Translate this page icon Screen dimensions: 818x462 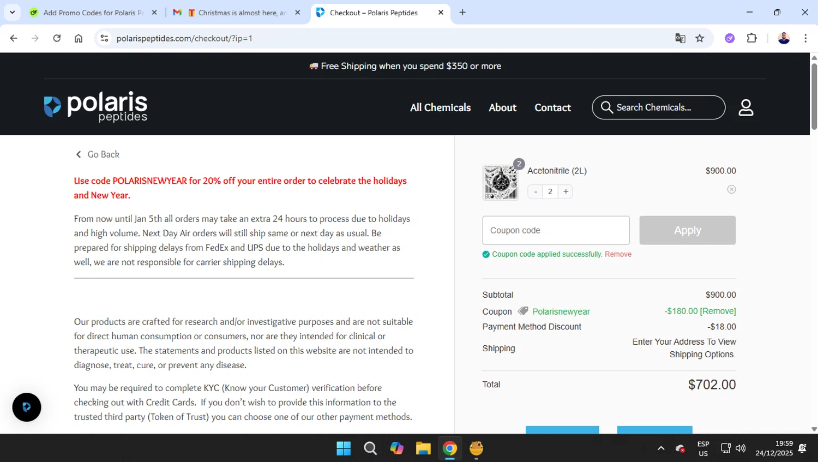click(x=680, y=38)
